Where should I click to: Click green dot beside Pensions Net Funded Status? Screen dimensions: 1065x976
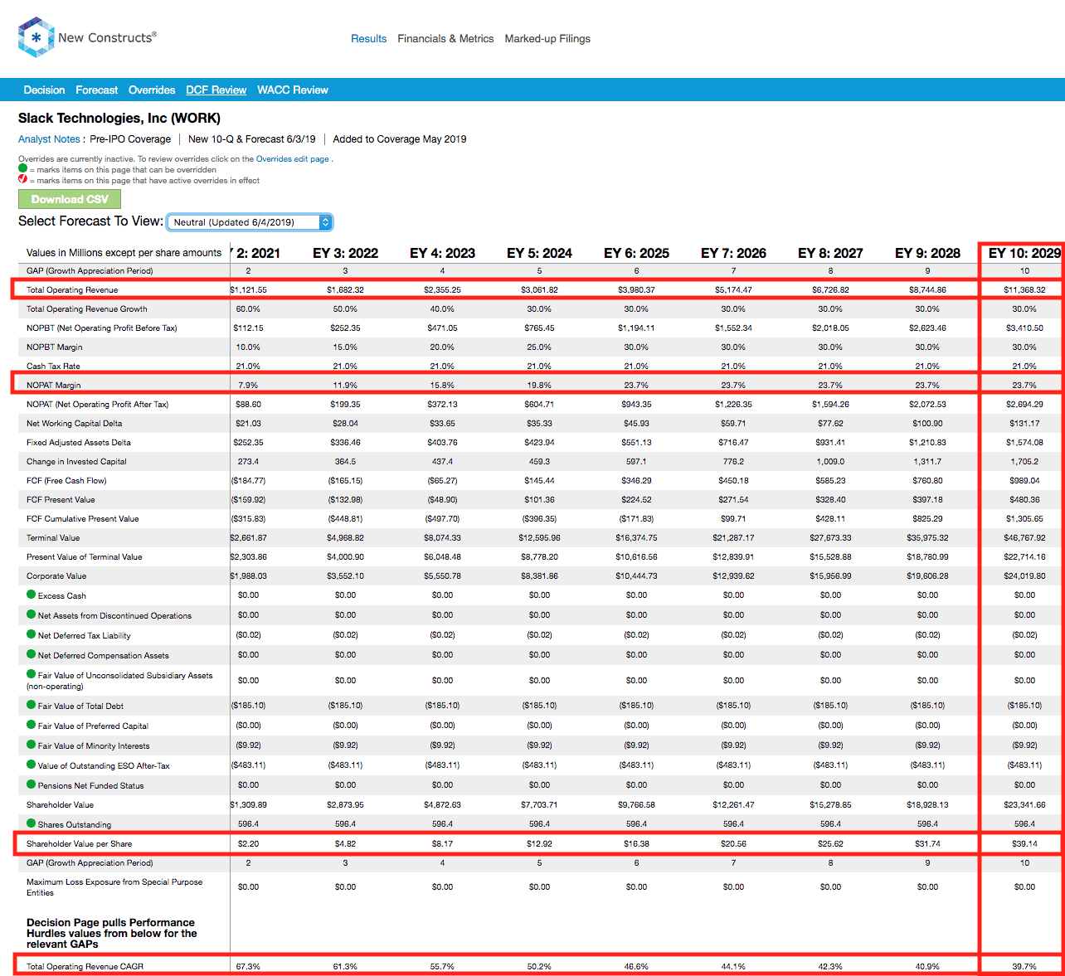pyautogui.click(x=32, y=784)
